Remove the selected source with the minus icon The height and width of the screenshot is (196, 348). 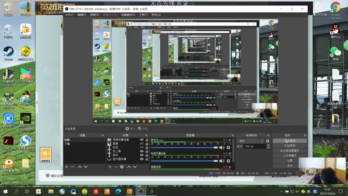point(116,167)
